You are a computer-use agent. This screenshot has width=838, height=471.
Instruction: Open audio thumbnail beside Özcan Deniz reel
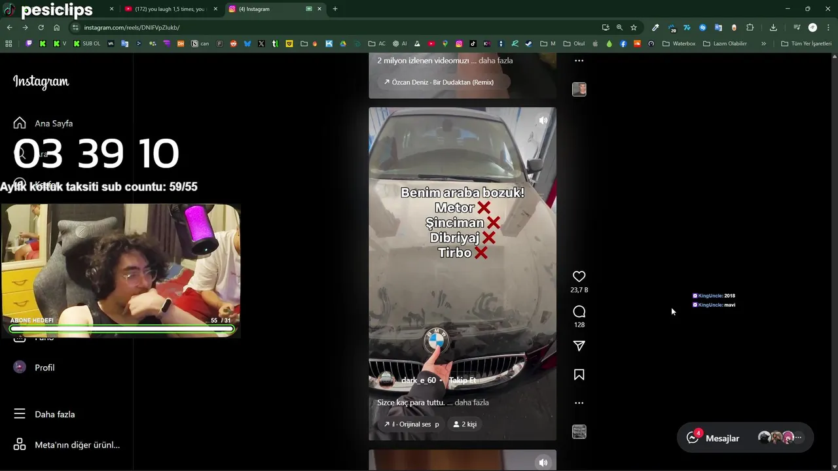click(x=579, y=89)
